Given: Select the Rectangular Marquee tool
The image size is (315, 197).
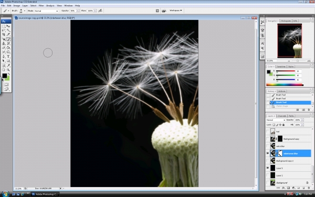Looking at the screenshot, I should pos(4,26).
